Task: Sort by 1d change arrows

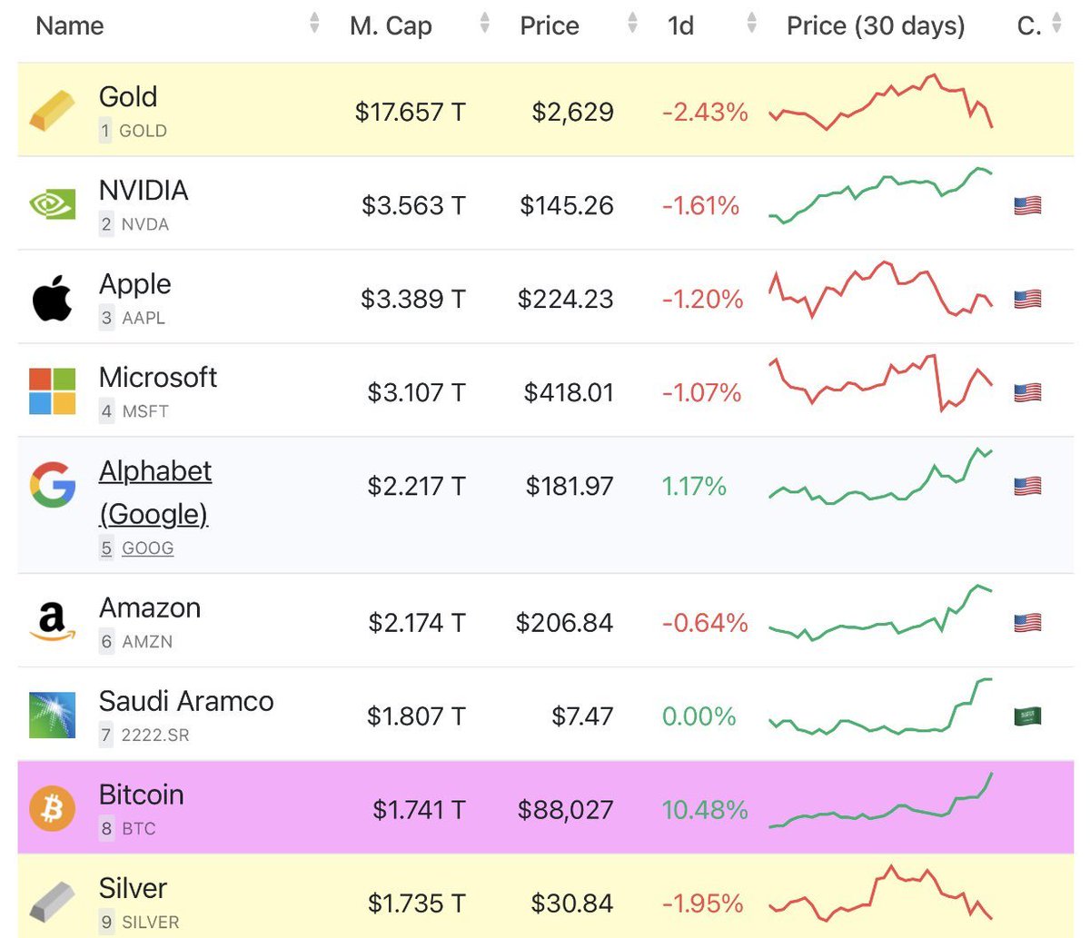Action: [x=751, y=25]
